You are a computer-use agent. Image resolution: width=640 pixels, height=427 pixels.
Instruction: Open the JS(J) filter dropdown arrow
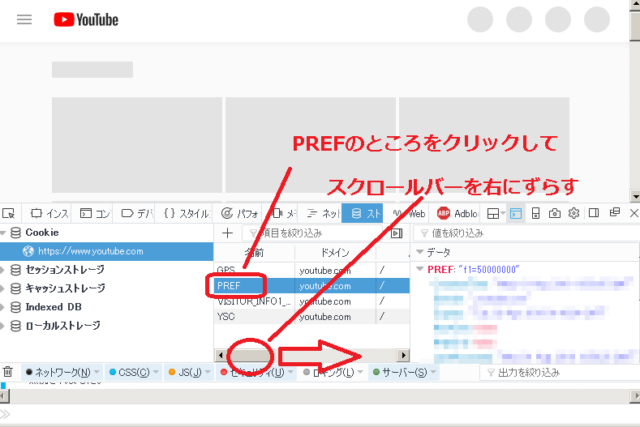pyautogui.click(x=208, y=372)
